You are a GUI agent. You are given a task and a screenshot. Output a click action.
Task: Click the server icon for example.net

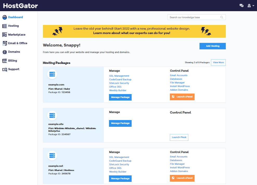point(52,155)
